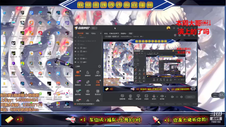Hide the 文本 1 source
Screen dimensions: 226x127
coord(75,48)
